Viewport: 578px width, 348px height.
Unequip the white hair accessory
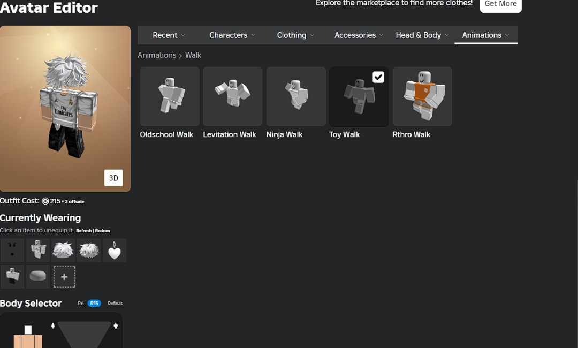[63, 250]
